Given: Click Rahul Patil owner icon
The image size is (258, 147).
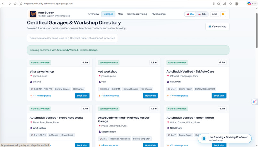Looking at the screenshot, I should [168, 82].
